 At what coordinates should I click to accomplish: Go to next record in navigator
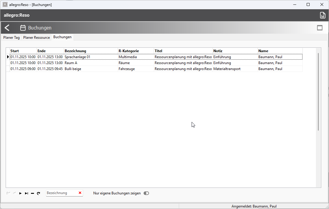point(21,193)
